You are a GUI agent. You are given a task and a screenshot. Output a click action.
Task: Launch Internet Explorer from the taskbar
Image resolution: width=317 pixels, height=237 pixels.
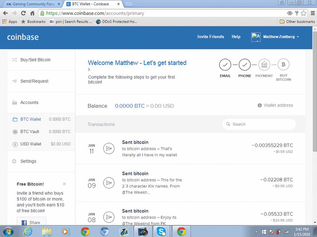pyautogui.click(x=28, y=231)
